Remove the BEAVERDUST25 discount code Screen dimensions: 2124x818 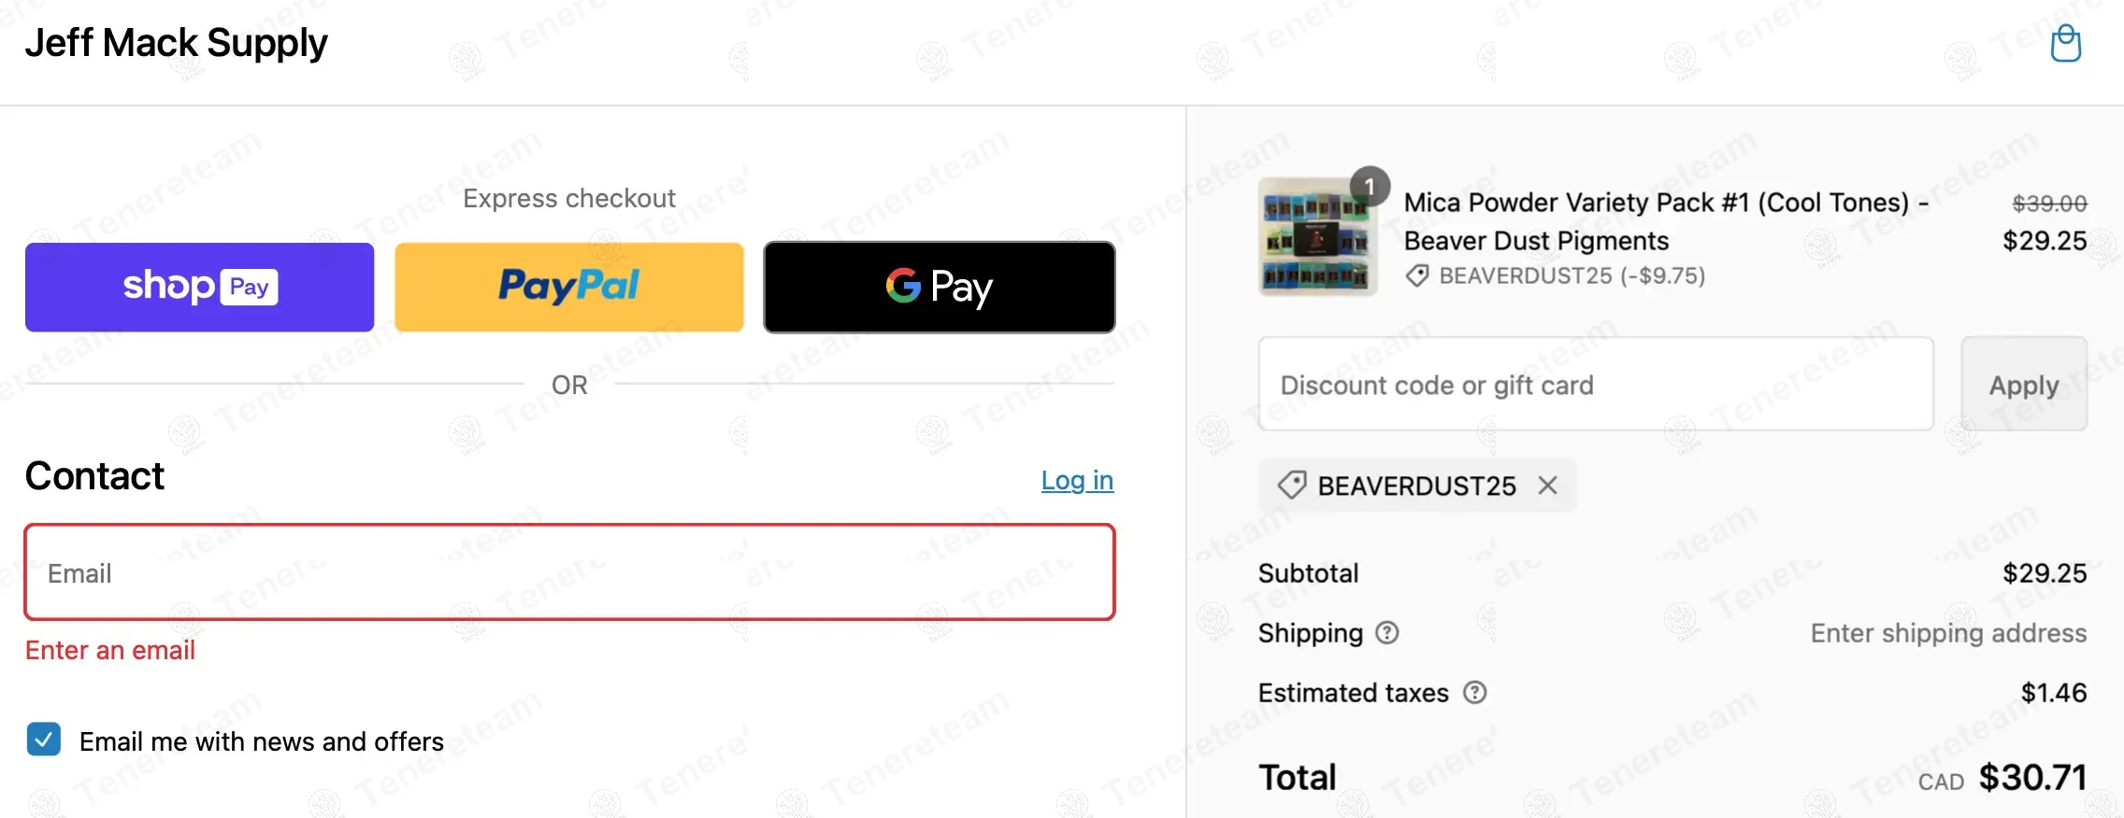(x=1548, y=486)
